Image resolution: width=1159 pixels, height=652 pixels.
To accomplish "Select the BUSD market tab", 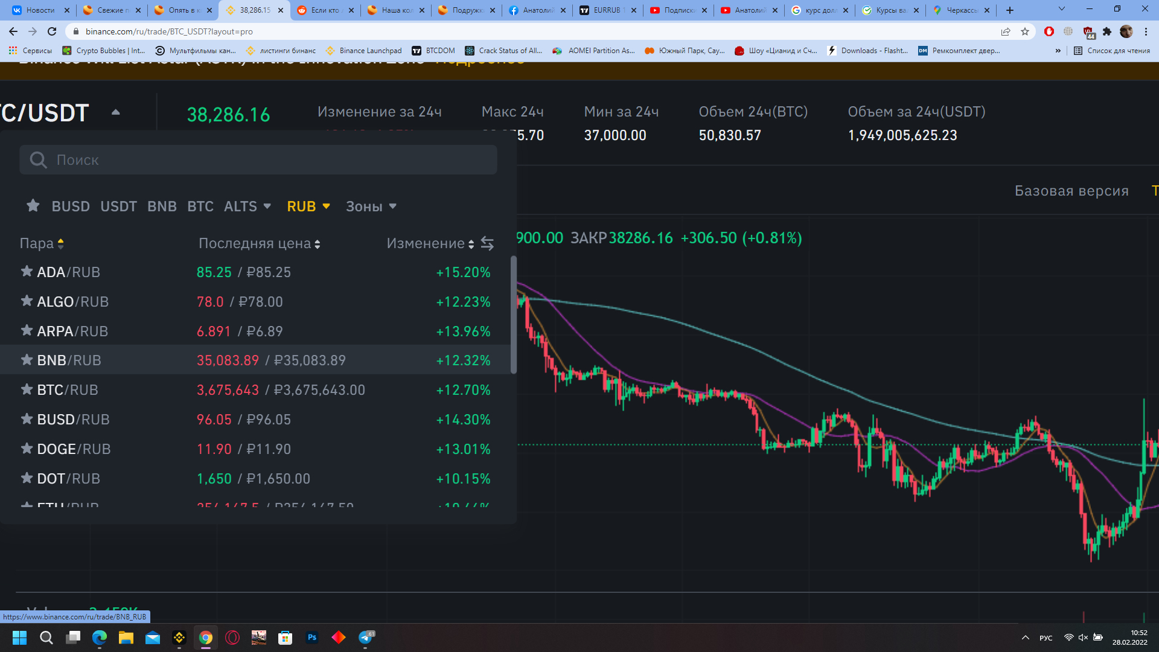I will (71, 206).
